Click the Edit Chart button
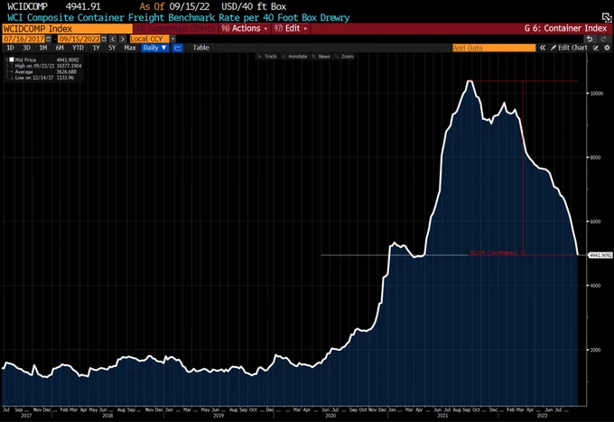The image size is (614, 422). 569,48
